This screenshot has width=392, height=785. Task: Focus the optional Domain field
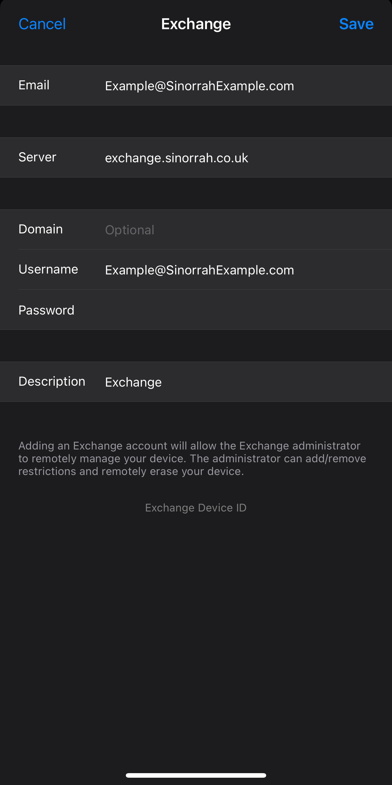point(213,230)
